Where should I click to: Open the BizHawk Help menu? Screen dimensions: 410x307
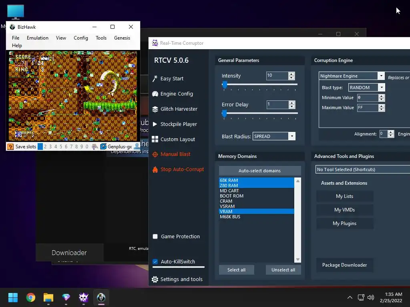coord(17,46)
